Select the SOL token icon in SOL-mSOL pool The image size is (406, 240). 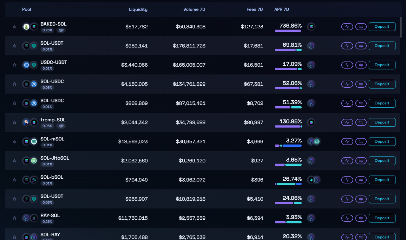click(26, 141)
